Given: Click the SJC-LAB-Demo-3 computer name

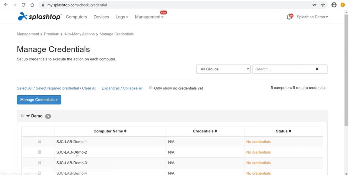Looking at the screenshot, I should click(72, 163).
